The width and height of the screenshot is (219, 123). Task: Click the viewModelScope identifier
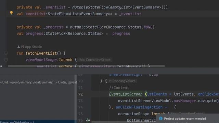[41, 60]
